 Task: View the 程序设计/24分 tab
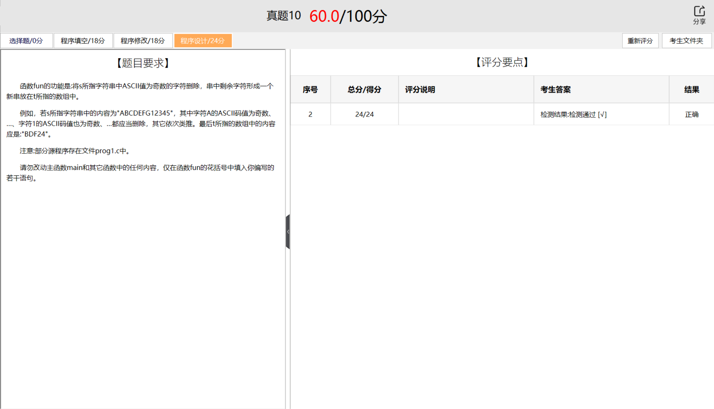pyautogui.click(x=203, y=40)
